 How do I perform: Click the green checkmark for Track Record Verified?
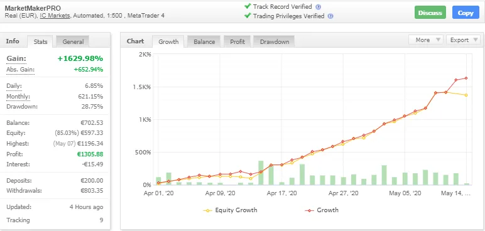point(247,6)
